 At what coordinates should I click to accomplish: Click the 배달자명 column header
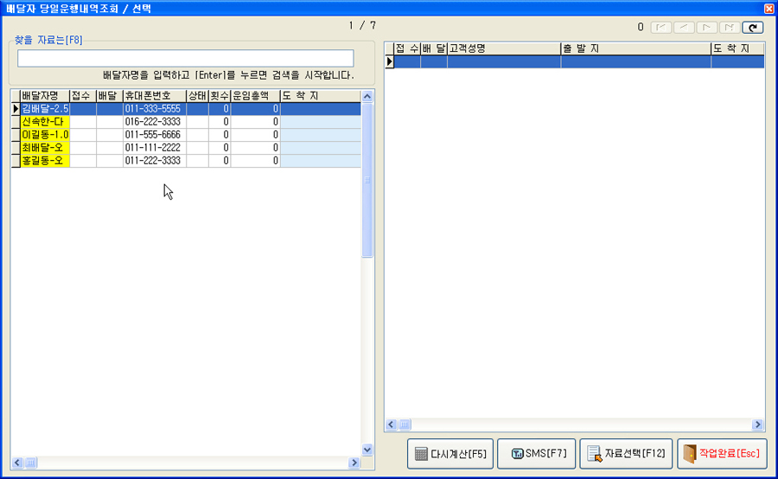point(45,96)
